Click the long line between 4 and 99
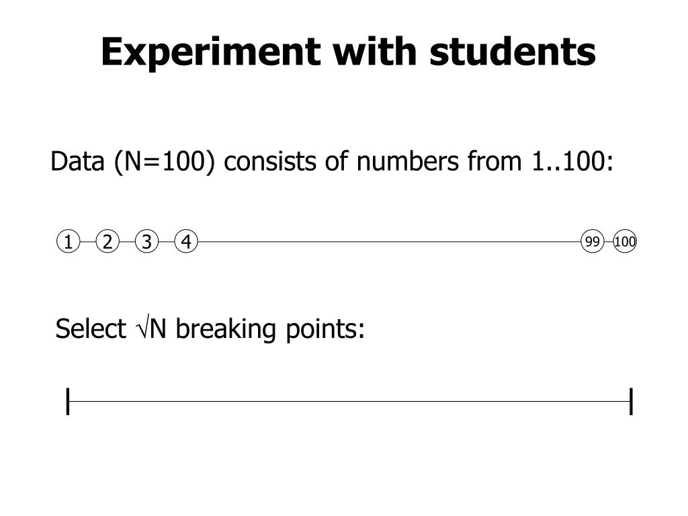This screenshot has height=516, width=688. tap(389, 241)
